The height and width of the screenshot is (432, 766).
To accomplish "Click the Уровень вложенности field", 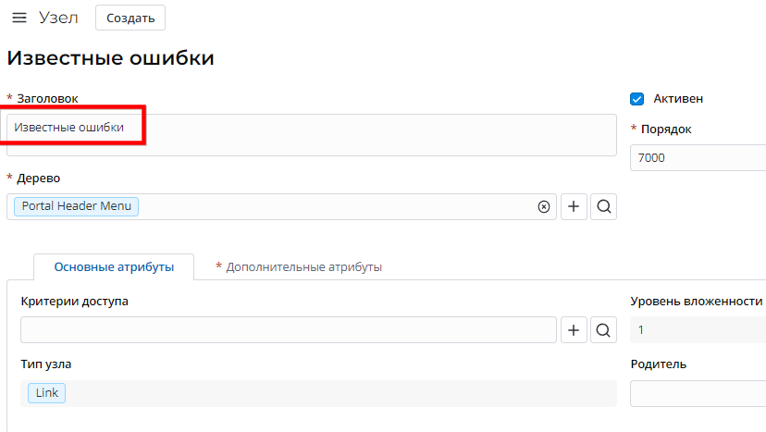I will (x=698, y=330).
